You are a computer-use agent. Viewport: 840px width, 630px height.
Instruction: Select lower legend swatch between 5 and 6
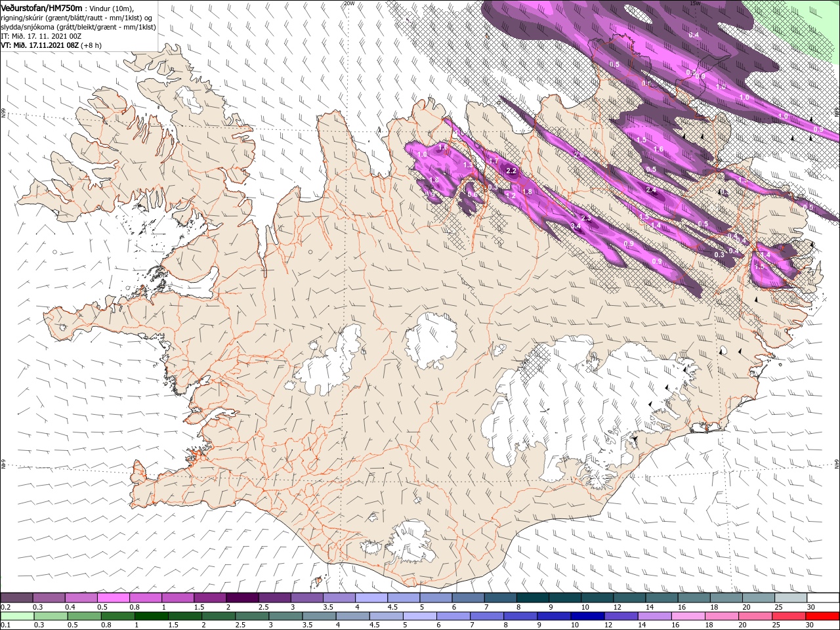point(420,616)
